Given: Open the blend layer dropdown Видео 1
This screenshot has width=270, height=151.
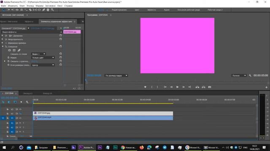Looking at the screenshot, I should tap(38, 54).
